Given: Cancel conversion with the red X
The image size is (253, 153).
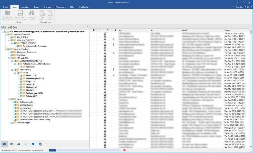Looking at the screenshot, I should (125, 150).
